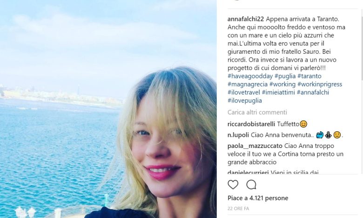The image size is (363, 218).
Task: Open the #puglia hashtag
Action: 285,76
